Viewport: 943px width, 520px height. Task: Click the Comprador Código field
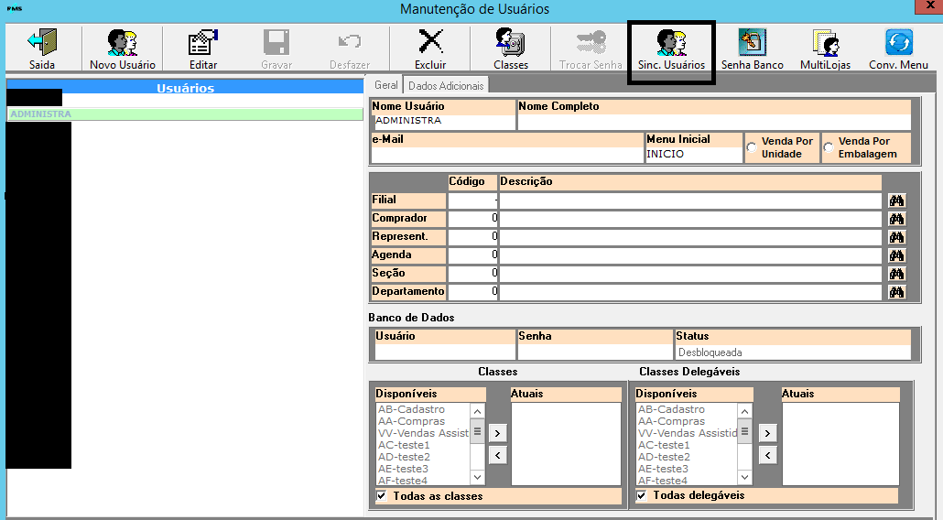472,219
